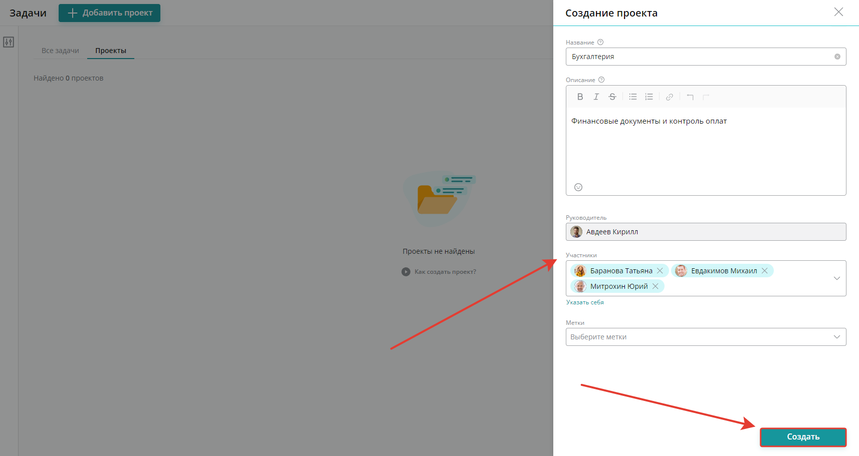Close the project creation panel
The width and height of the screenshot is (859, 456).
tap(838, 12)
